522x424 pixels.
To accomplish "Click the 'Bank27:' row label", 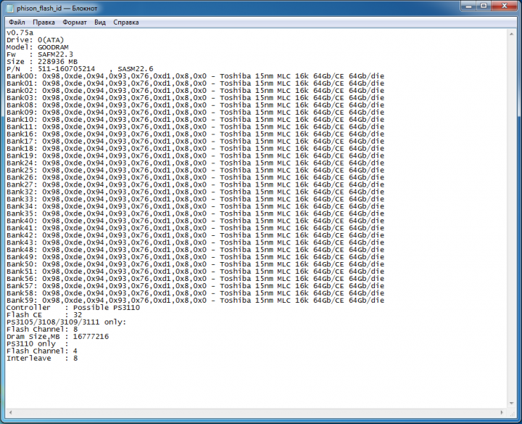I will [22, 184].
